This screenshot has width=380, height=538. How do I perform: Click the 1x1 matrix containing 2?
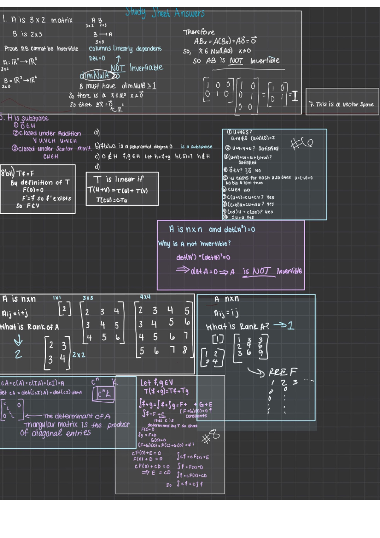click(65, 309)
